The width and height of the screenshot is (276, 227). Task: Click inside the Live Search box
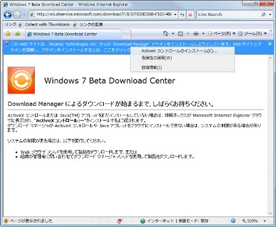tap(228, 15)
